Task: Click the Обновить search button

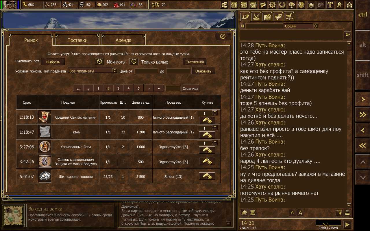Action: (x=203, y=71)
